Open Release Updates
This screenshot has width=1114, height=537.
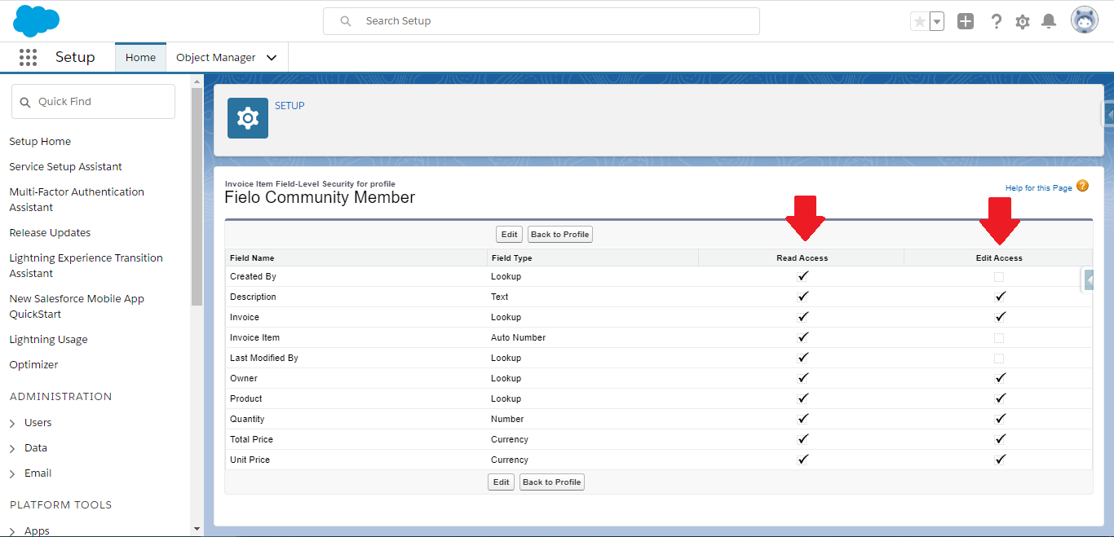(50, 233)
